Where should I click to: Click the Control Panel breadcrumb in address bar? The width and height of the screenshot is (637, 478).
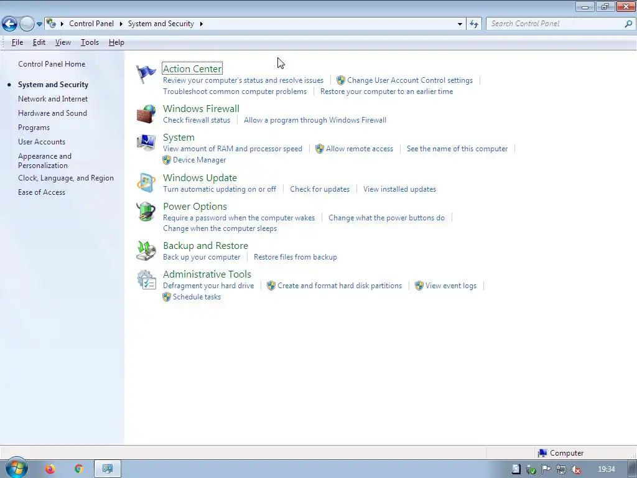pos(91,24)
